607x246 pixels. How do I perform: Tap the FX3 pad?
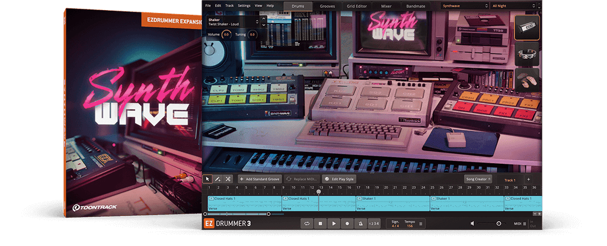pos(528,104)
